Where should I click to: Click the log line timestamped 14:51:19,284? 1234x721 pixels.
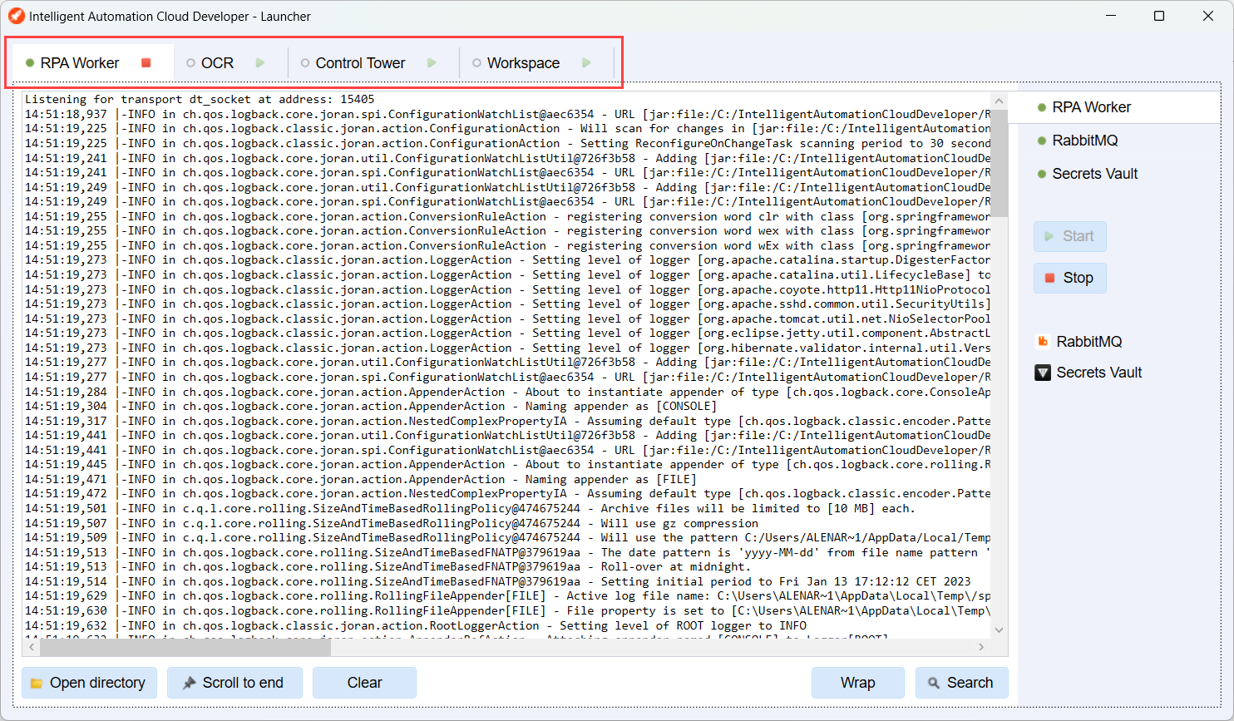pos(507,392)
